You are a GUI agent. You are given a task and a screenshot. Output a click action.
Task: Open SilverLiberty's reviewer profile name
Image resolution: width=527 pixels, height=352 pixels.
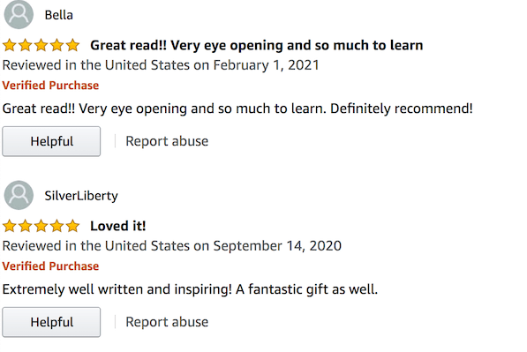(x=81, y=196)
